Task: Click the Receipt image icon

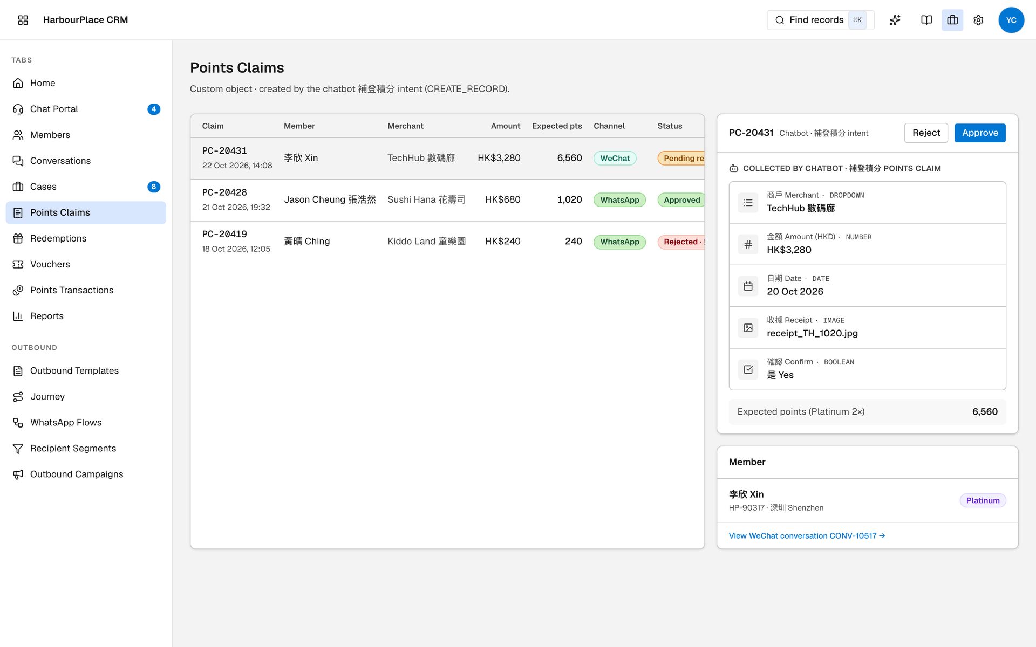Action: 748,328
